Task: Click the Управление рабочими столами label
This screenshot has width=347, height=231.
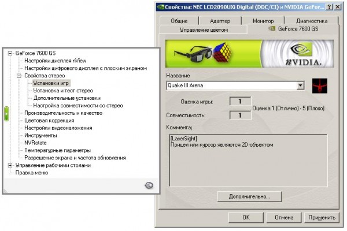Action: coord(53,165)
